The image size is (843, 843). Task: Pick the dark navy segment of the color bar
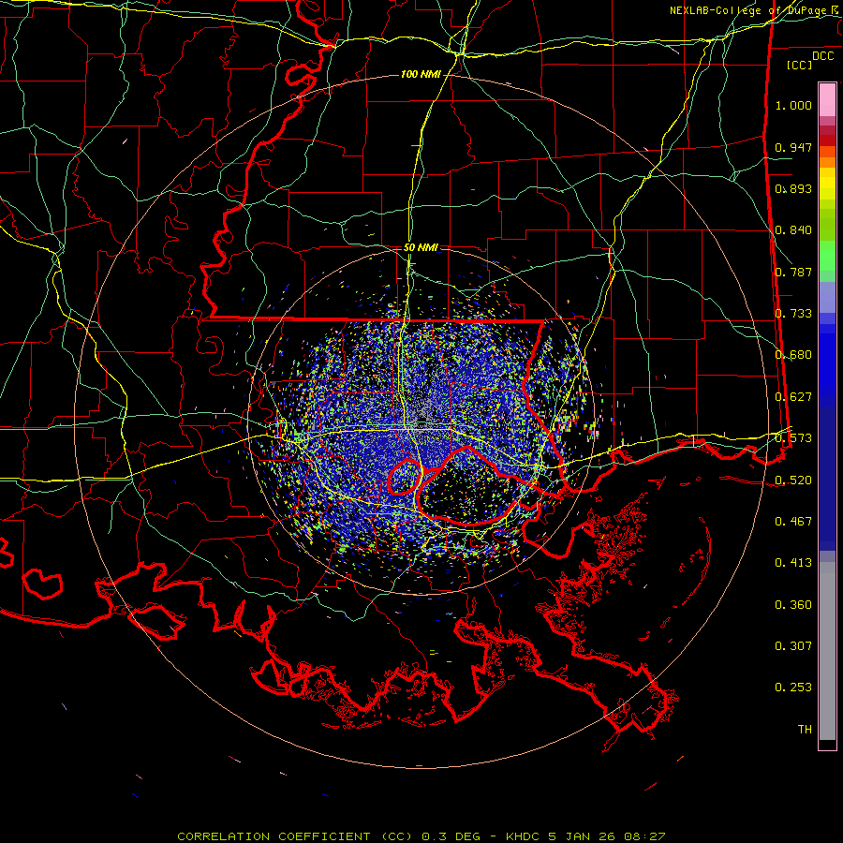tap(827, 473)
